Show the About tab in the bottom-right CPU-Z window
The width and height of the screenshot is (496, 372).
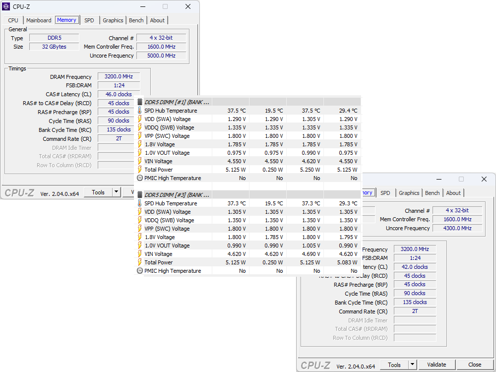point(453,193)
